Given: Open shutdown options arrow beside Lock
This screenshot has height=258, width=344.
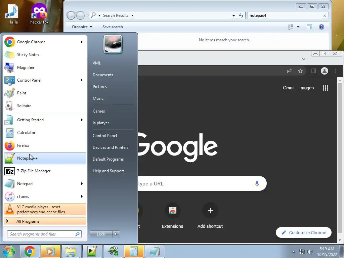Looking at the screenshot, I should pos(116,234).
